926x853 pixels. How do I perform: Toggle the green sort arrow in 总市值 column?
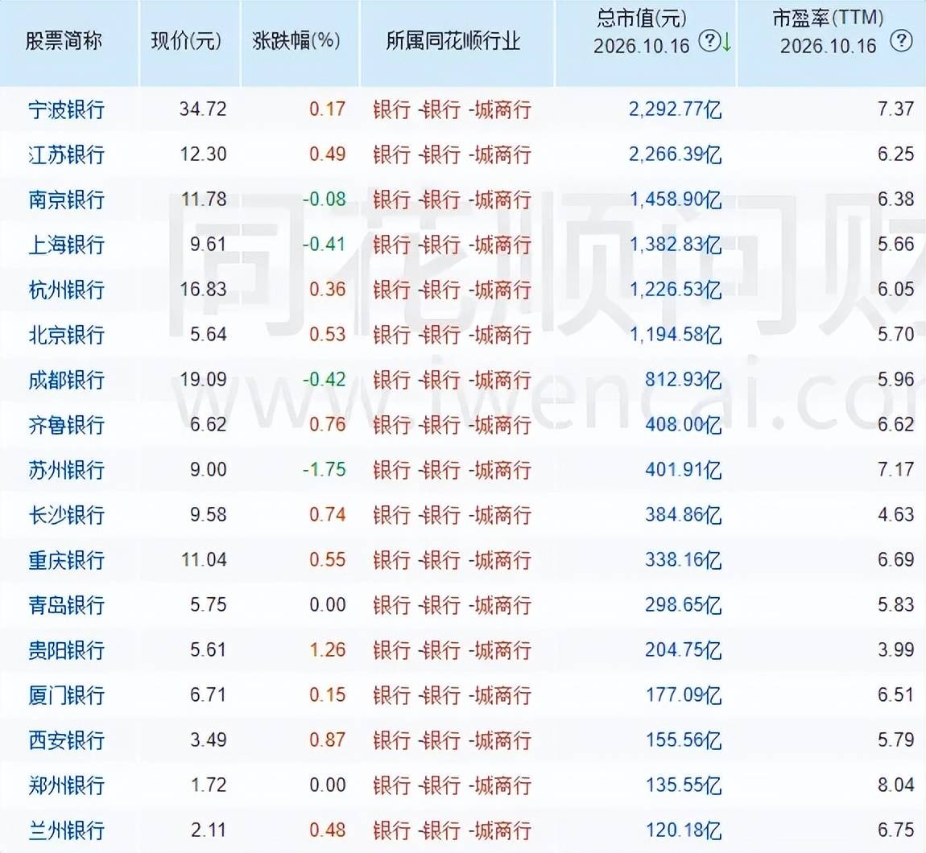point(726,42)
